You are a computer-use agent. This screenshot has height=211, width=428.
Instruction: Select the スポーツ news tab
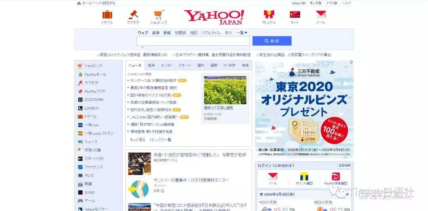184,65
